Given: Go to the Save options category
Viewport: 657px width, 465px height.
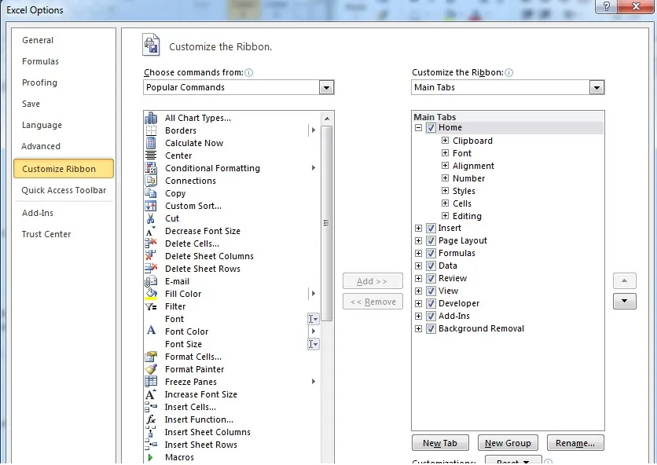Looking at the screenshot, I should tap(31, 104).
